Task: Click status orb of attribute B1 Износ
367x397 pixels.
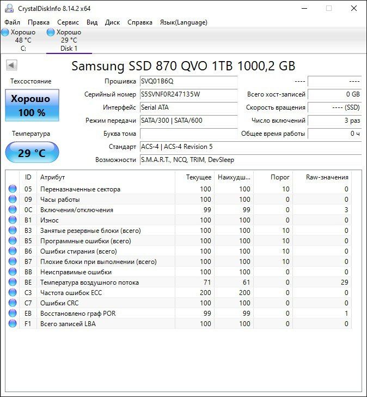Action: point(13,220)
